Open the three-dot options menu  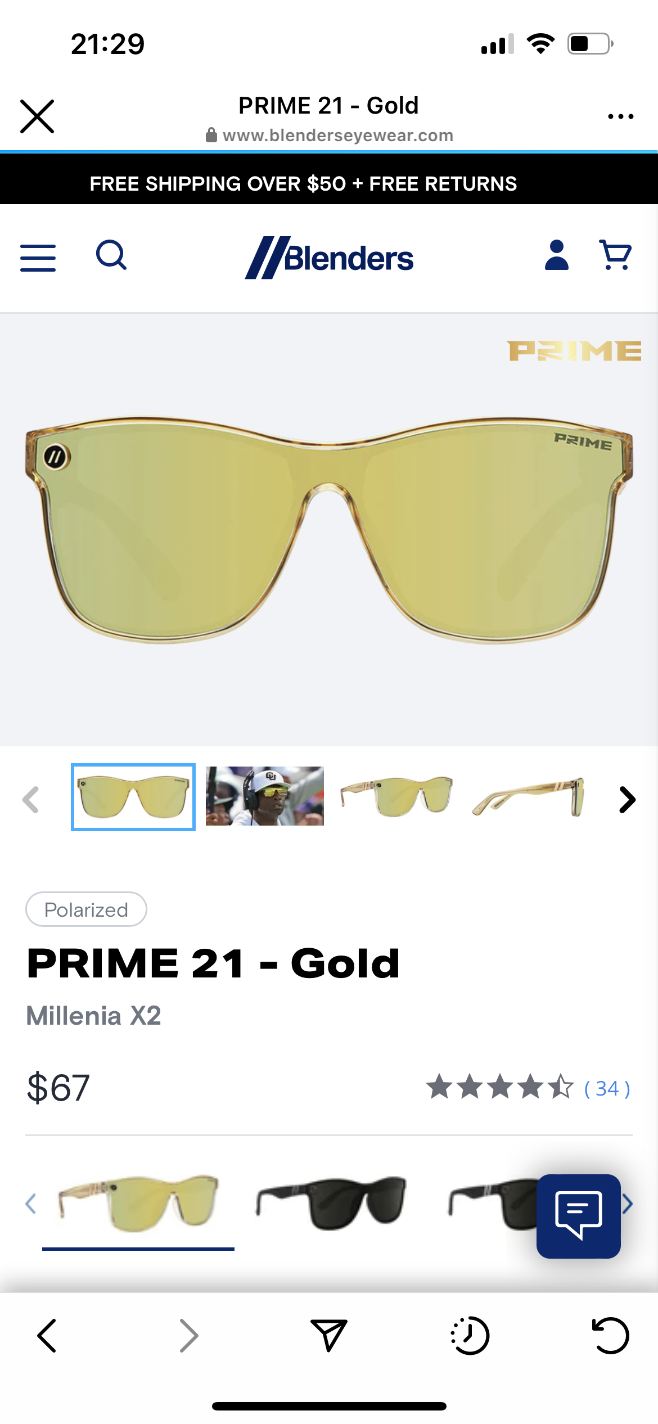point(621,116)
